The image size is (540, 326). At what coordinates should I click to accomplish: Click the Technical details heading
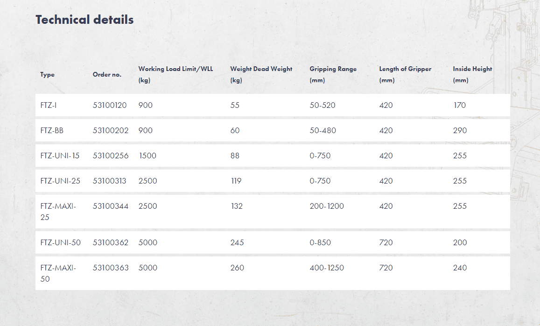coord(84,20)
